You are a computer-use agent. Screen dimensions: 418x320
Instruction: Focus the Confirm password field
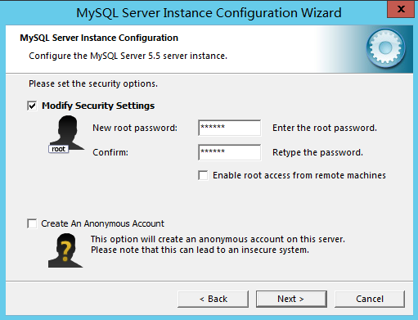[x=229, y=152]
